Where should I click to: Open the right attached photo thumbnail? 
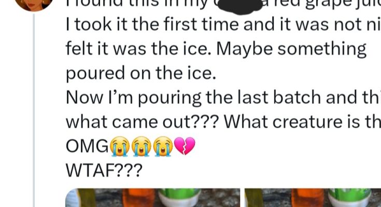[313, 198]
